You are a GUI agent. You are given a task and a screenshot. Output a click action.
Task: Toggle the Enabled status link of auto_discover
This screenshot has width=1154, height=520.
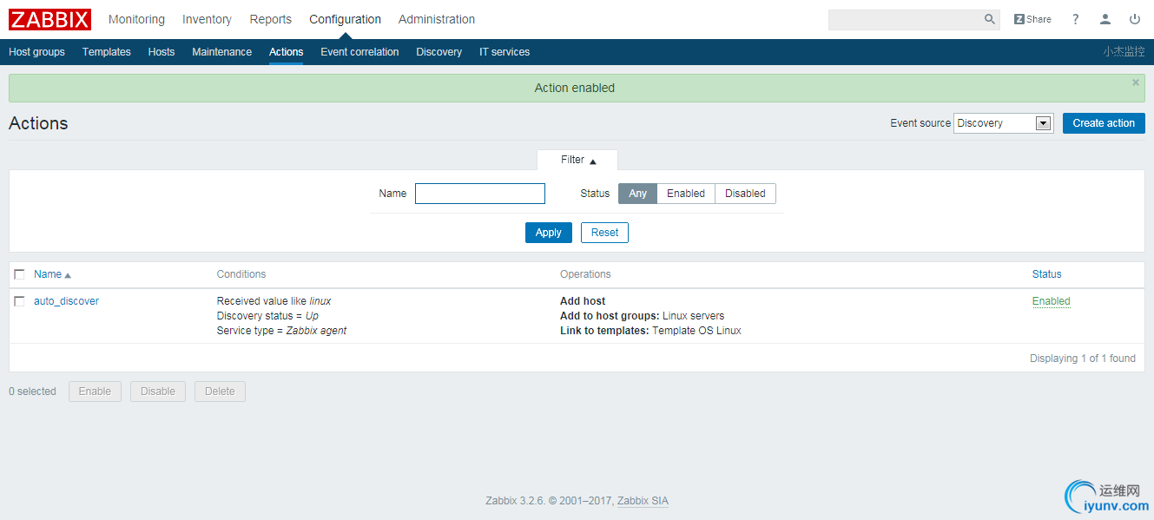point(1051,301)
